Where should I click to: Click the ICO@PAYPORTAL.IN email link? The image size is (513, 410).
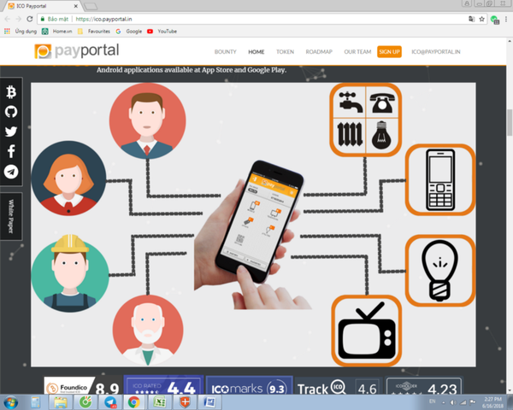click(436, 51)
